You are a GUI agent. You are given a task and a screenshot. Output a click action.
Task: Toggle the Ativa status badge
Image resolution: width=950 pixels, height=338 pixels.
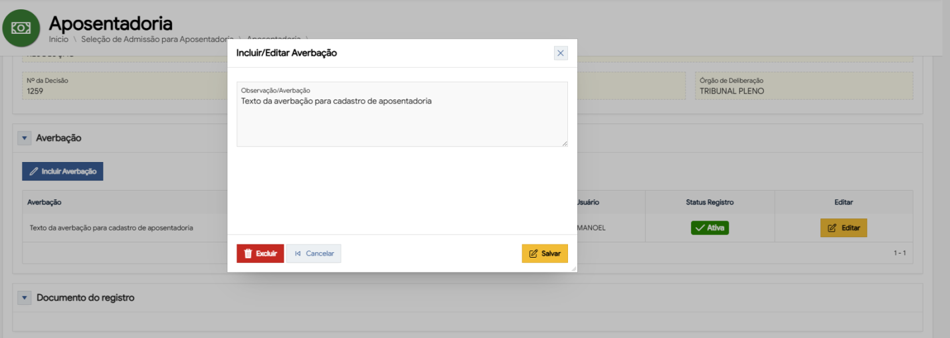tap(710, 228)
